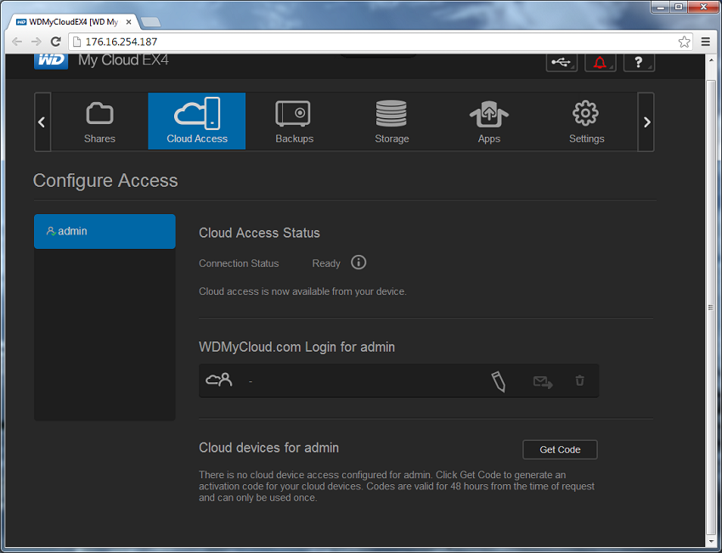Delete the WDMyCloud.com login with trash icon
The width and height of the screenshot is (722, 553).
click(x=579, y=381)
